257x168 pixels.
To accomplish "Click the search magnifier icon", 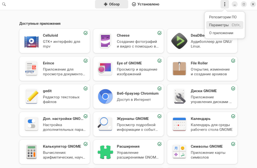I will 4,4.
